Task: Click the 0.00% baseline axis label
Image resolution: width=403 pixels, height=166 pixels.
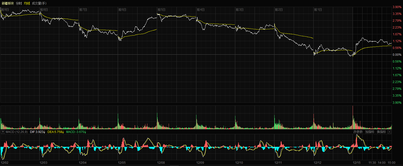Action: pos(397,55)
